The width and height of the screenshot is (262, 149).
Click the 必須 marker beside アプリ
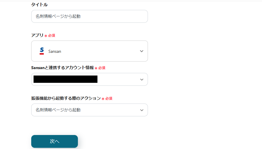[52, 36]
